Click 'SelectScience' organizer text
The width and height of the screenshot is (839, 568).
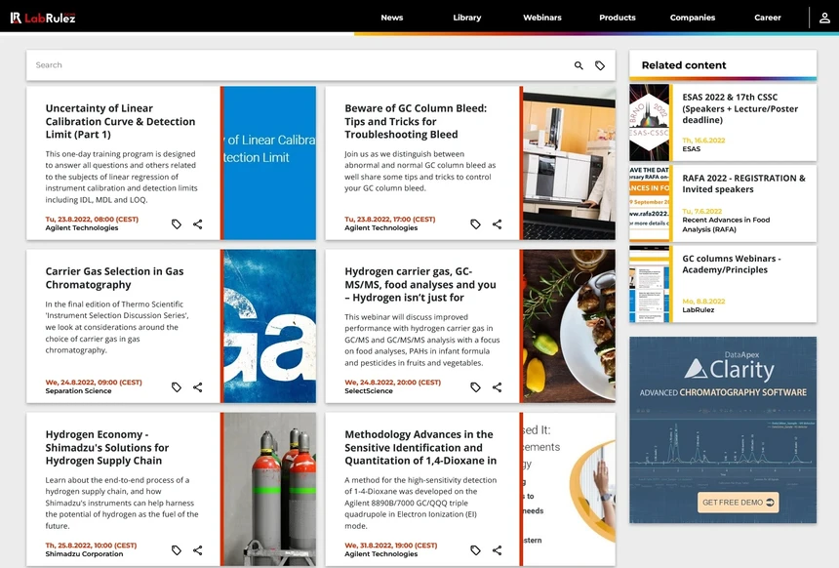[369, 390]
